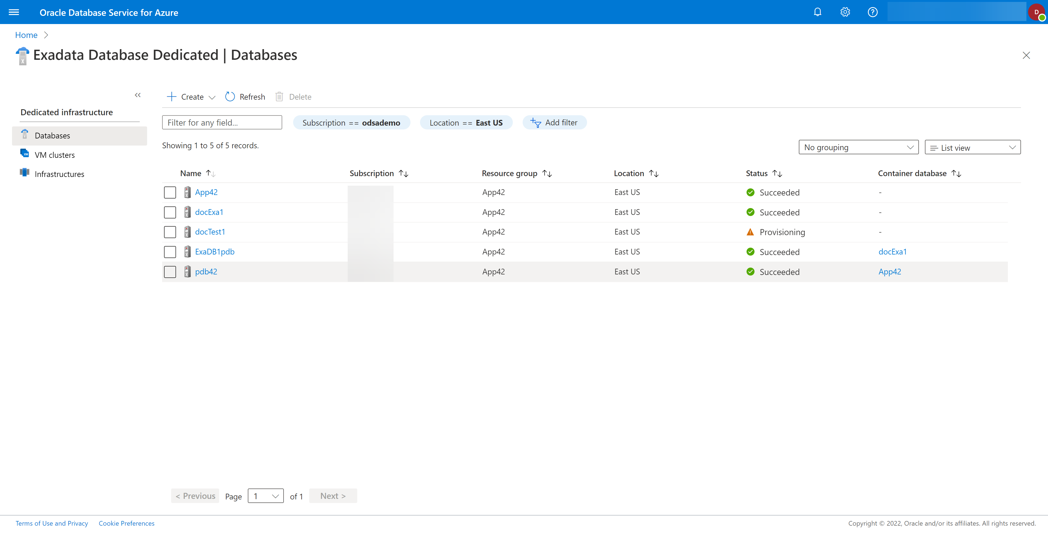Open the pdb42 database link
This screenshot has width=1048, height=533.
pyautogui.click(x=206, y=272)
